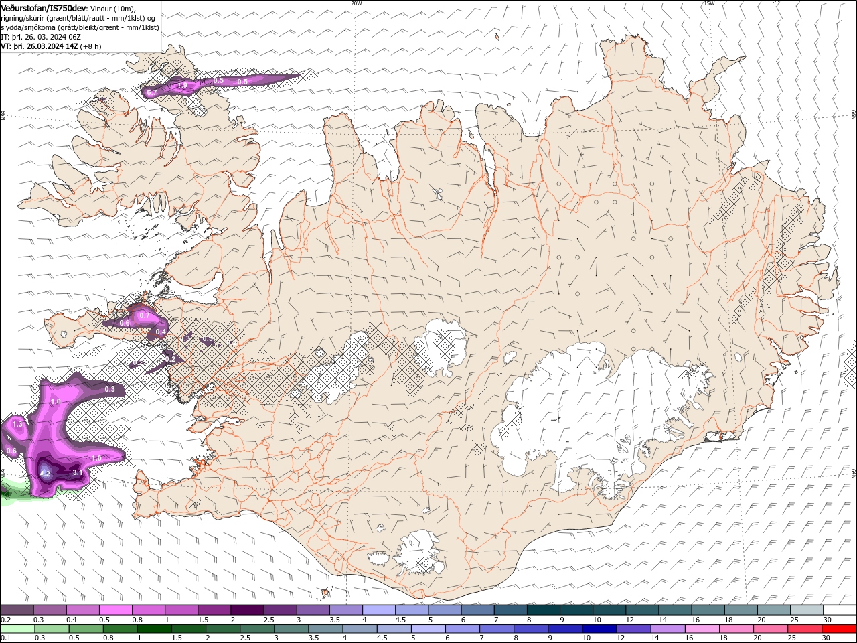
Task: Click the '1.9' snowfall value near the Westfjords
Action: [182, 85]
